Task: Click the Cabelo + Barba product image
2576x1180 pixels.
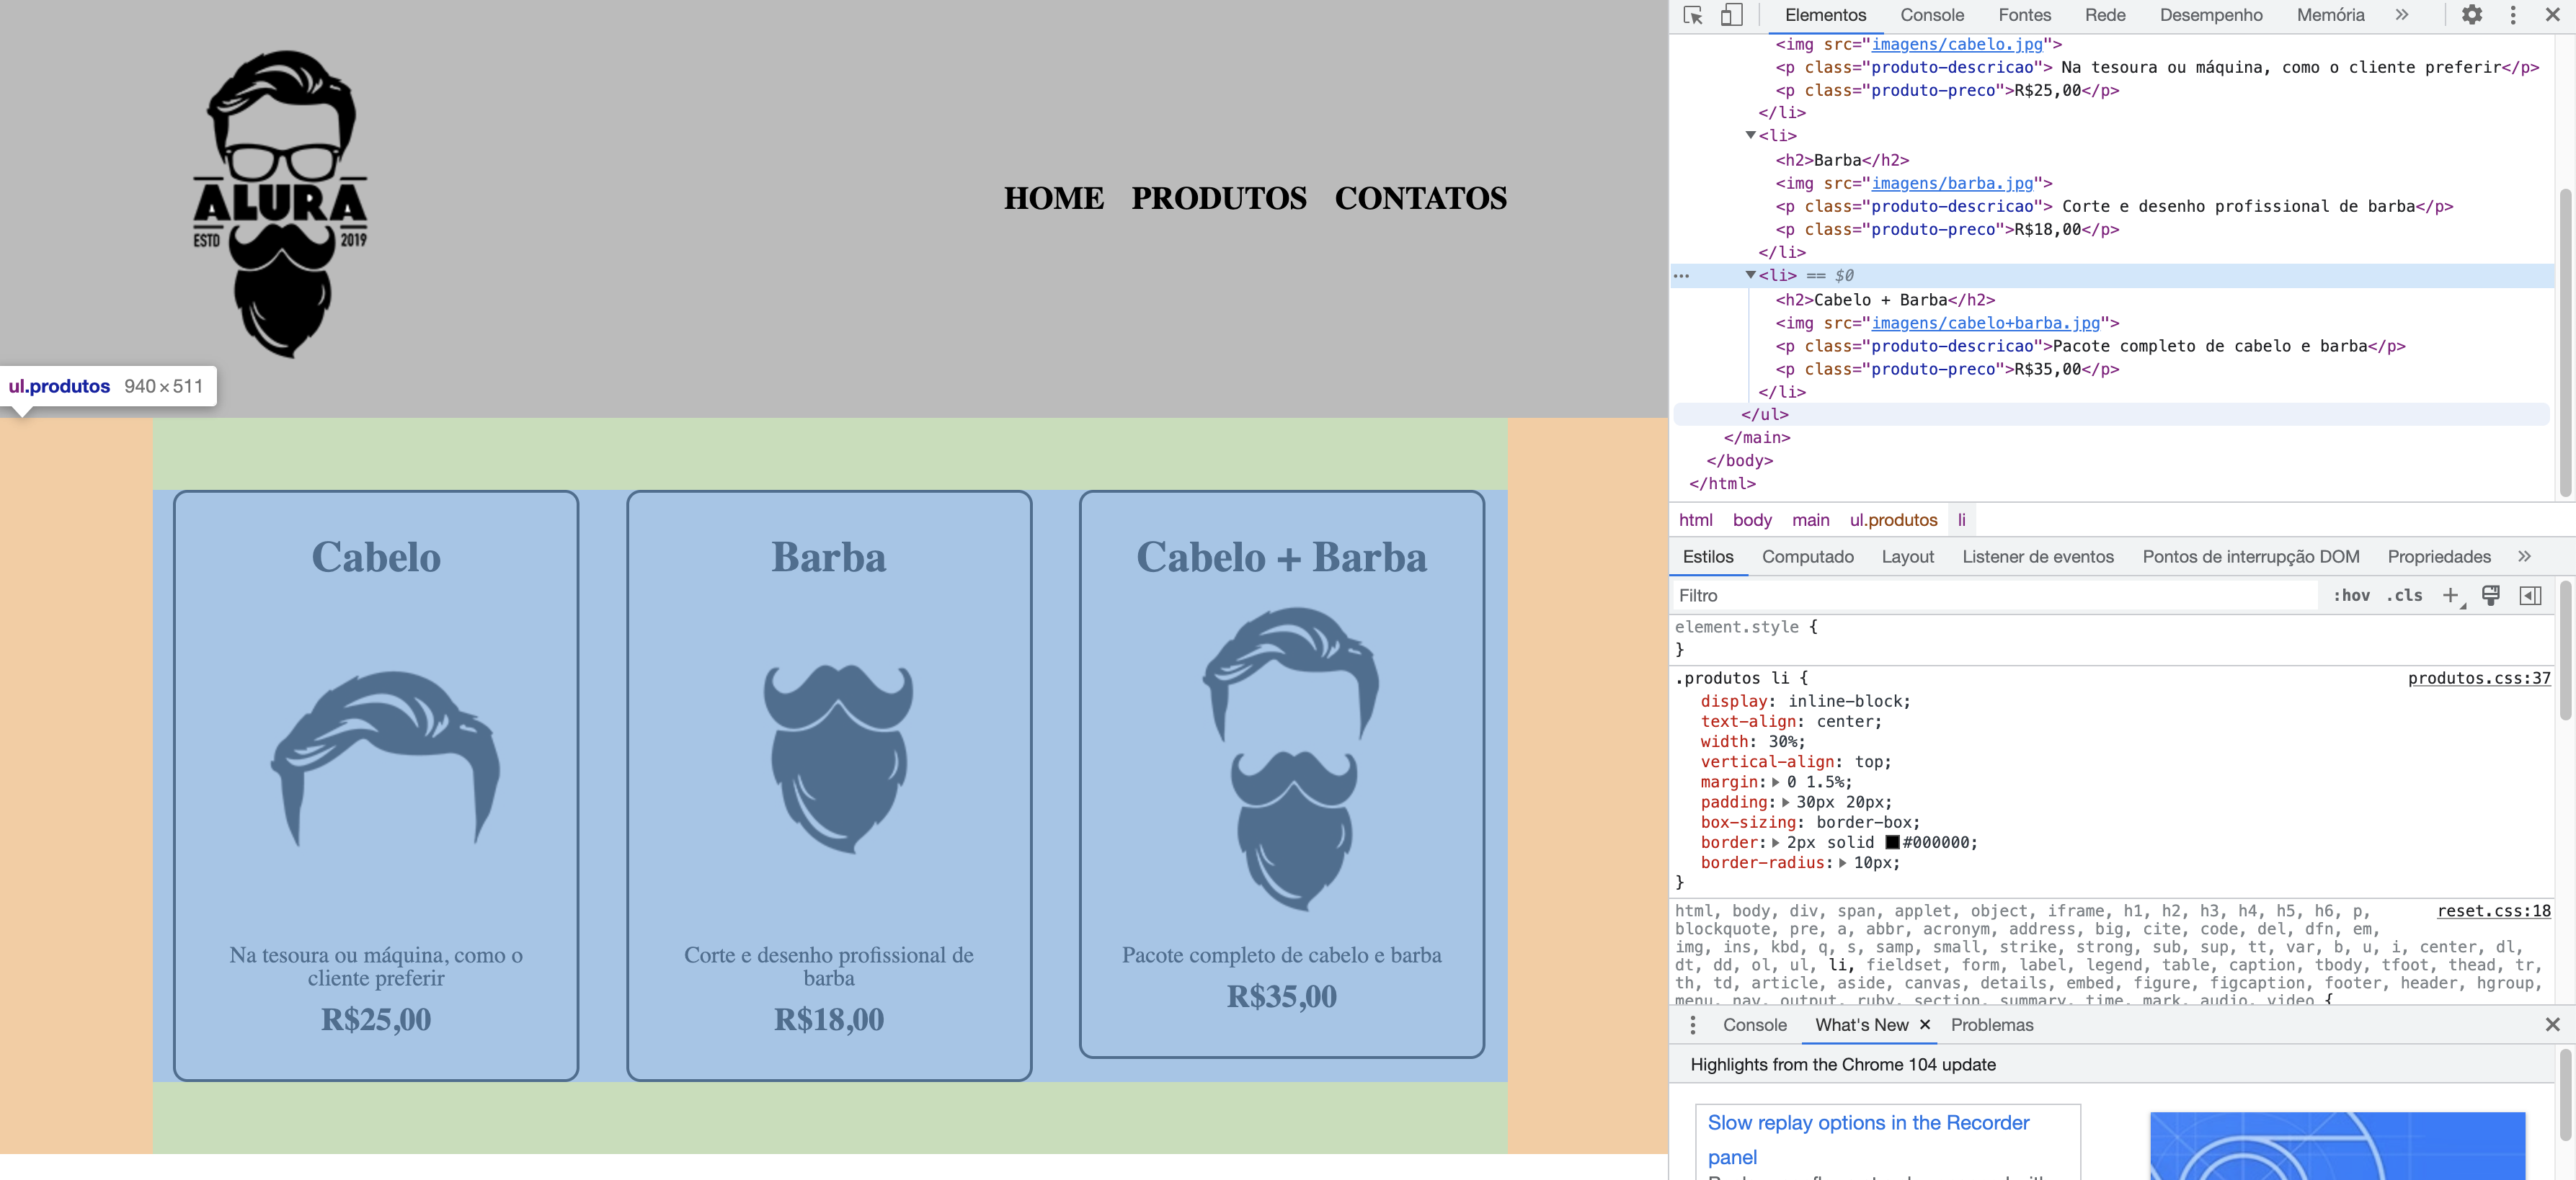Action: [x=1290, y=759]
